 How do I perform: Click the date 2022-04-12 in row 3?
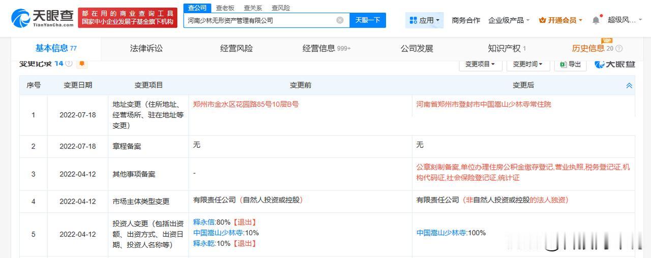click(78, 174)
